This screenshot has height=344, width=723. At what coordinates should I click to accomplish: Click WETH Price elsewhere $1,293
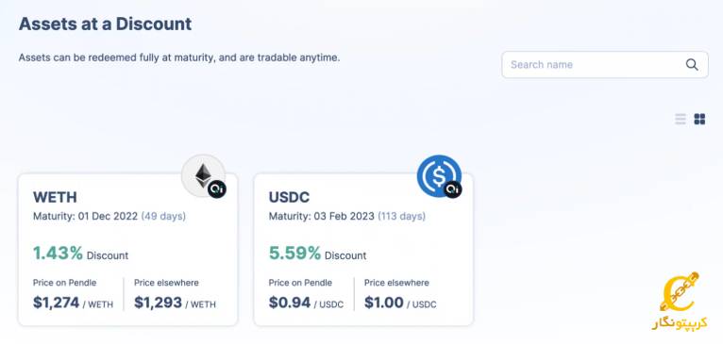[x=158, y=303]
